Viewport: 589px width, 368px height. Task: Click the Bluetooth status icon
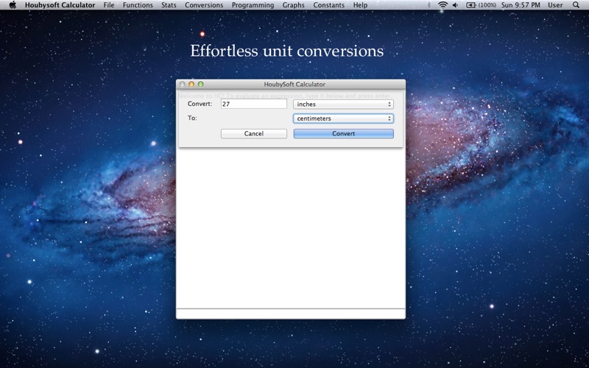429,5
